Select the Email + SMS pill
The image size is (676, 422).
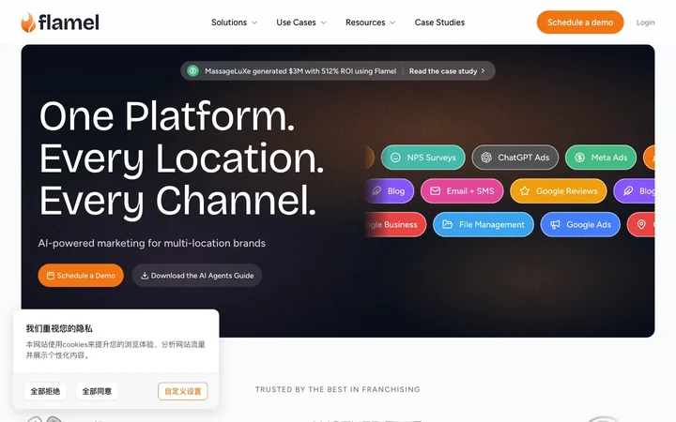462,191
